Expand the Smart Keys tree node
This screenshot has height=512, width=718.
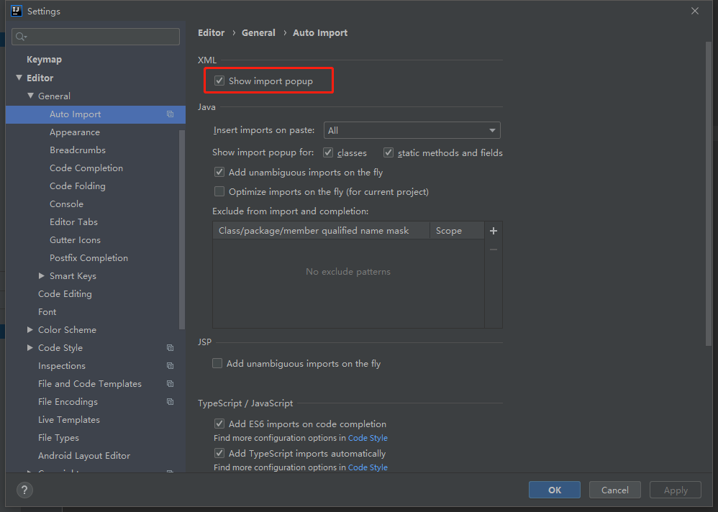pyautogui.click(x=42, y=275)
